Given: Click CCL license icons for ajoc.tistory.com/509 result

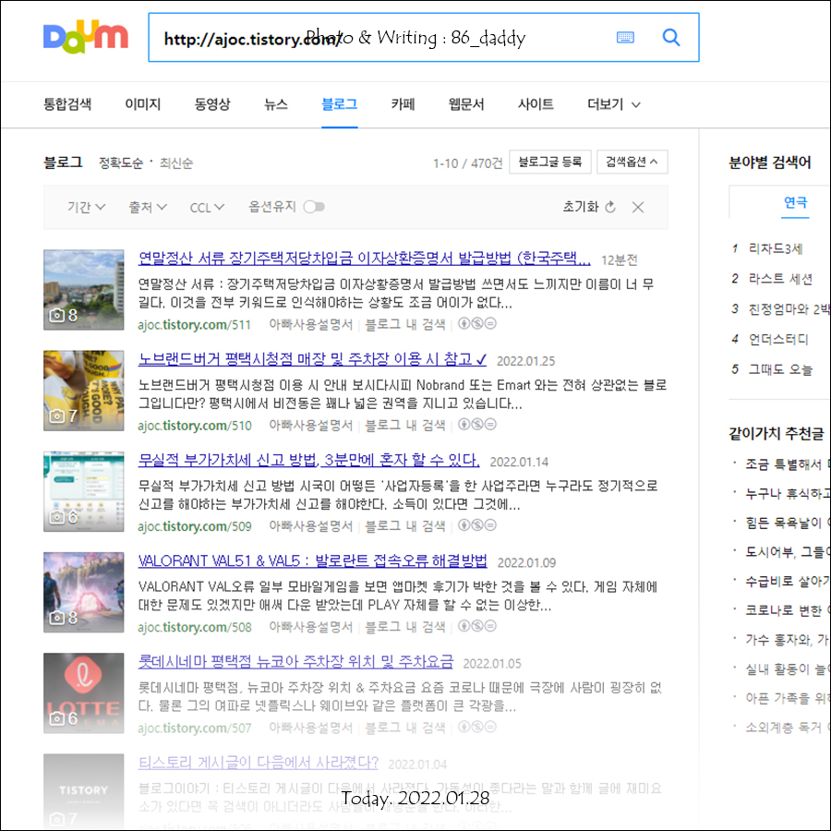Looking at the screenshot, I should tap(477, 524).
